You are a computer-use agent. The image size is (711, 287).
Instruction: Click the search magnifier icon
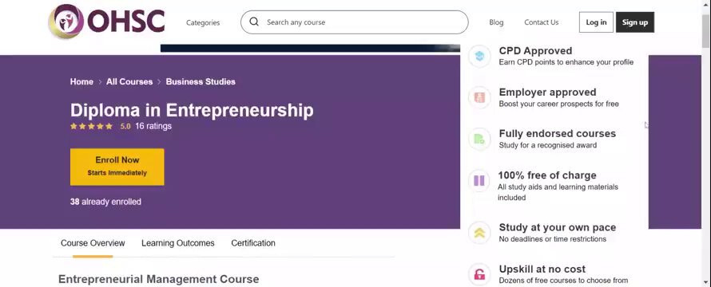pyautogui.click(x=254, y=22)
